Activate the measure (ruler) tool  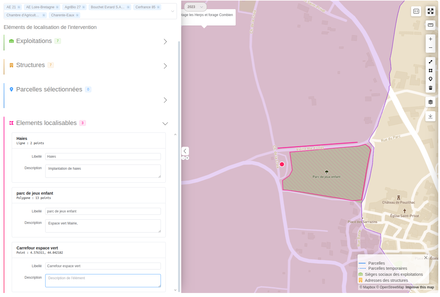(x=431, y=25)
